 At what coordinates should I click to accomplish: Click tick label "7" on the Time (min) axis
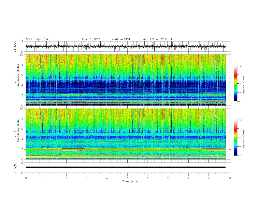click(x=168, y=178)
